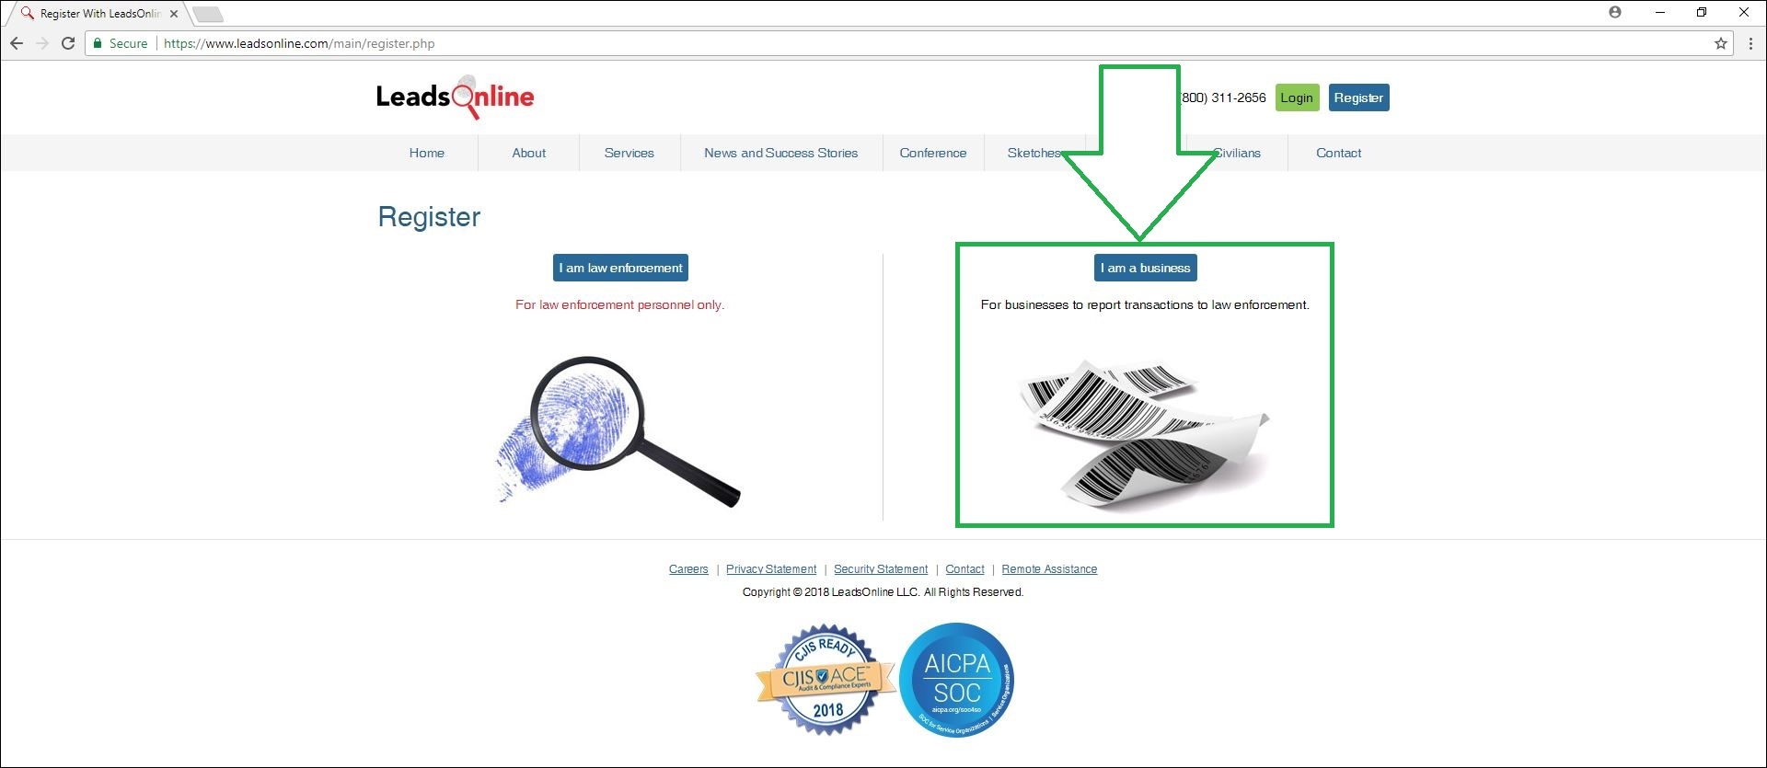
Task: Open the Contact link in the footer
Action: [x=964, y=569]
